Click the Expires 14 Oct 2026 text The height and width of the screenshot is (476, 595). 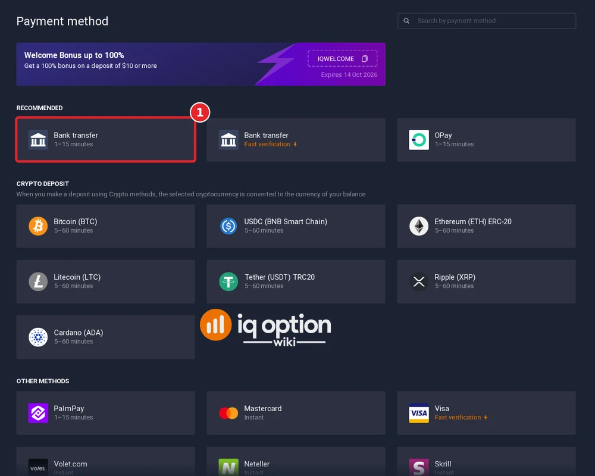tap(349, 75)
